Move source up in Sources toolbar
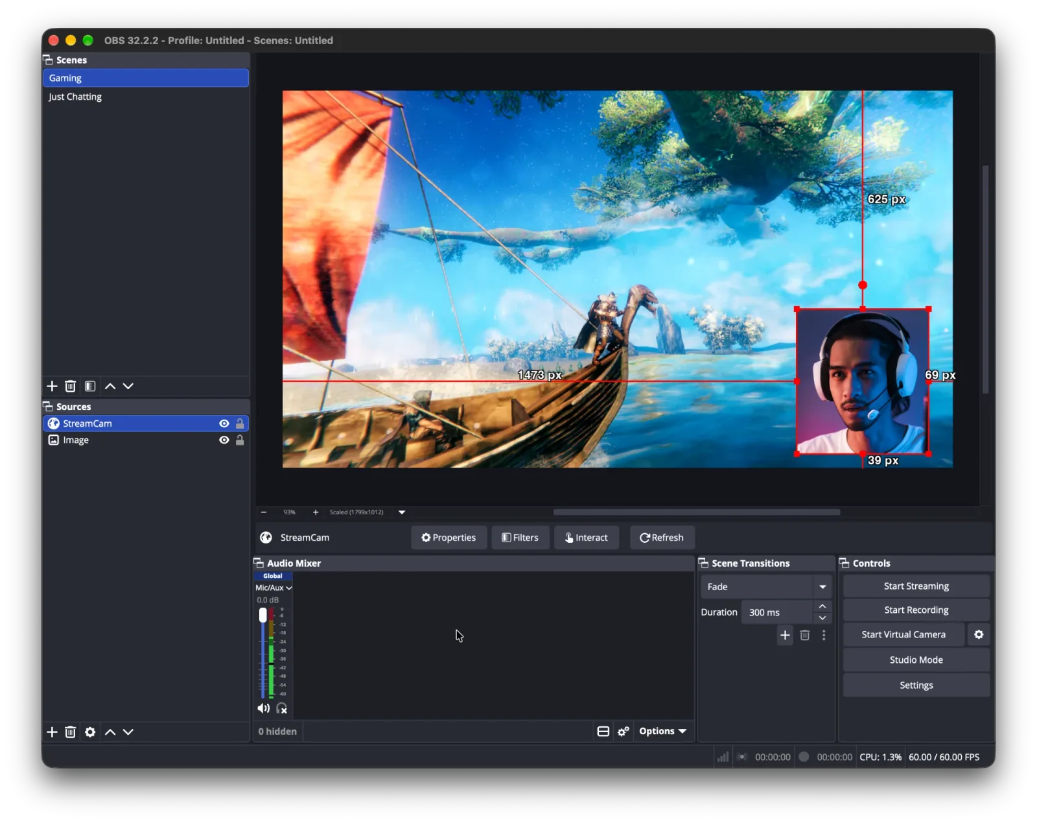Viewport: 1037px width, 823px height. click(110, 732)
